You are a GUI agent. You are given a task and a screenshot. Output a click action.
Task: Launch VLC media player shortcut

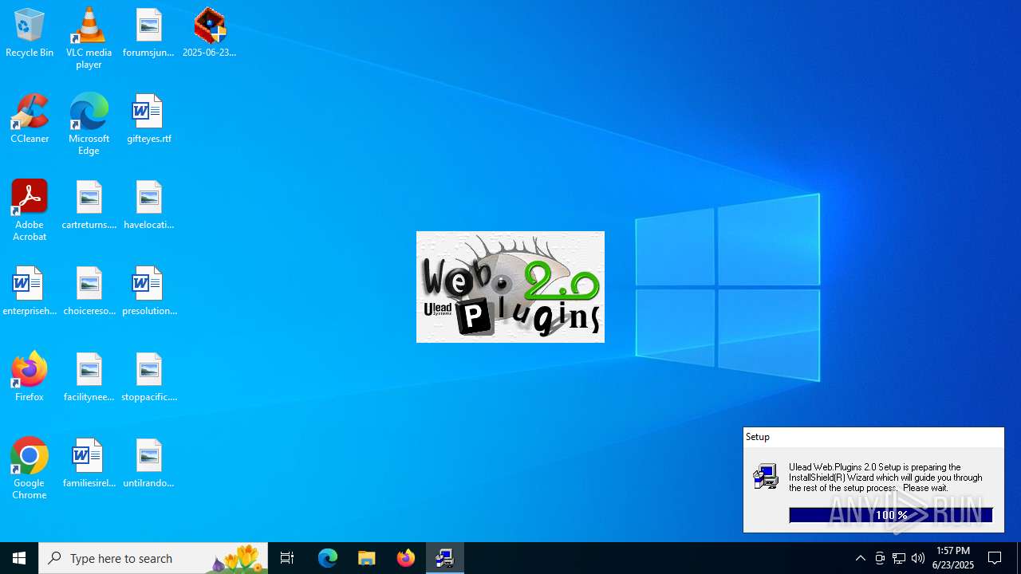pos(89,38)
